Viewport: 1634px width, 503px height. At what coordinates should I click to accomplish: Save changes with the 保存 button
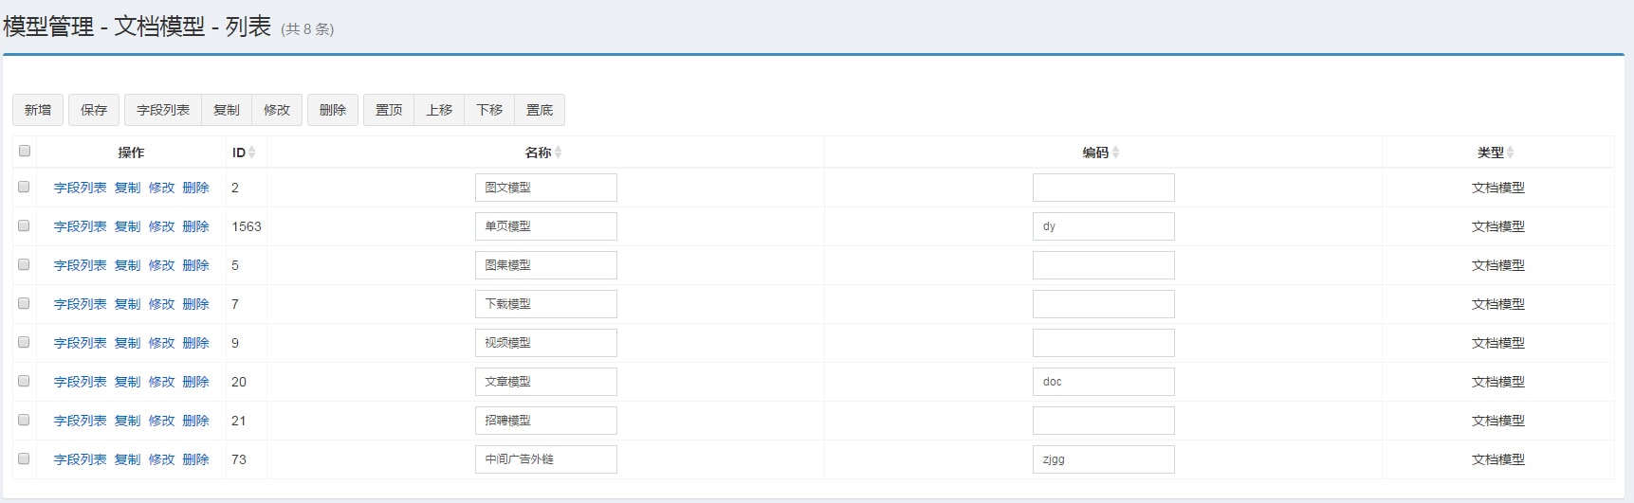tap(94, 110)
